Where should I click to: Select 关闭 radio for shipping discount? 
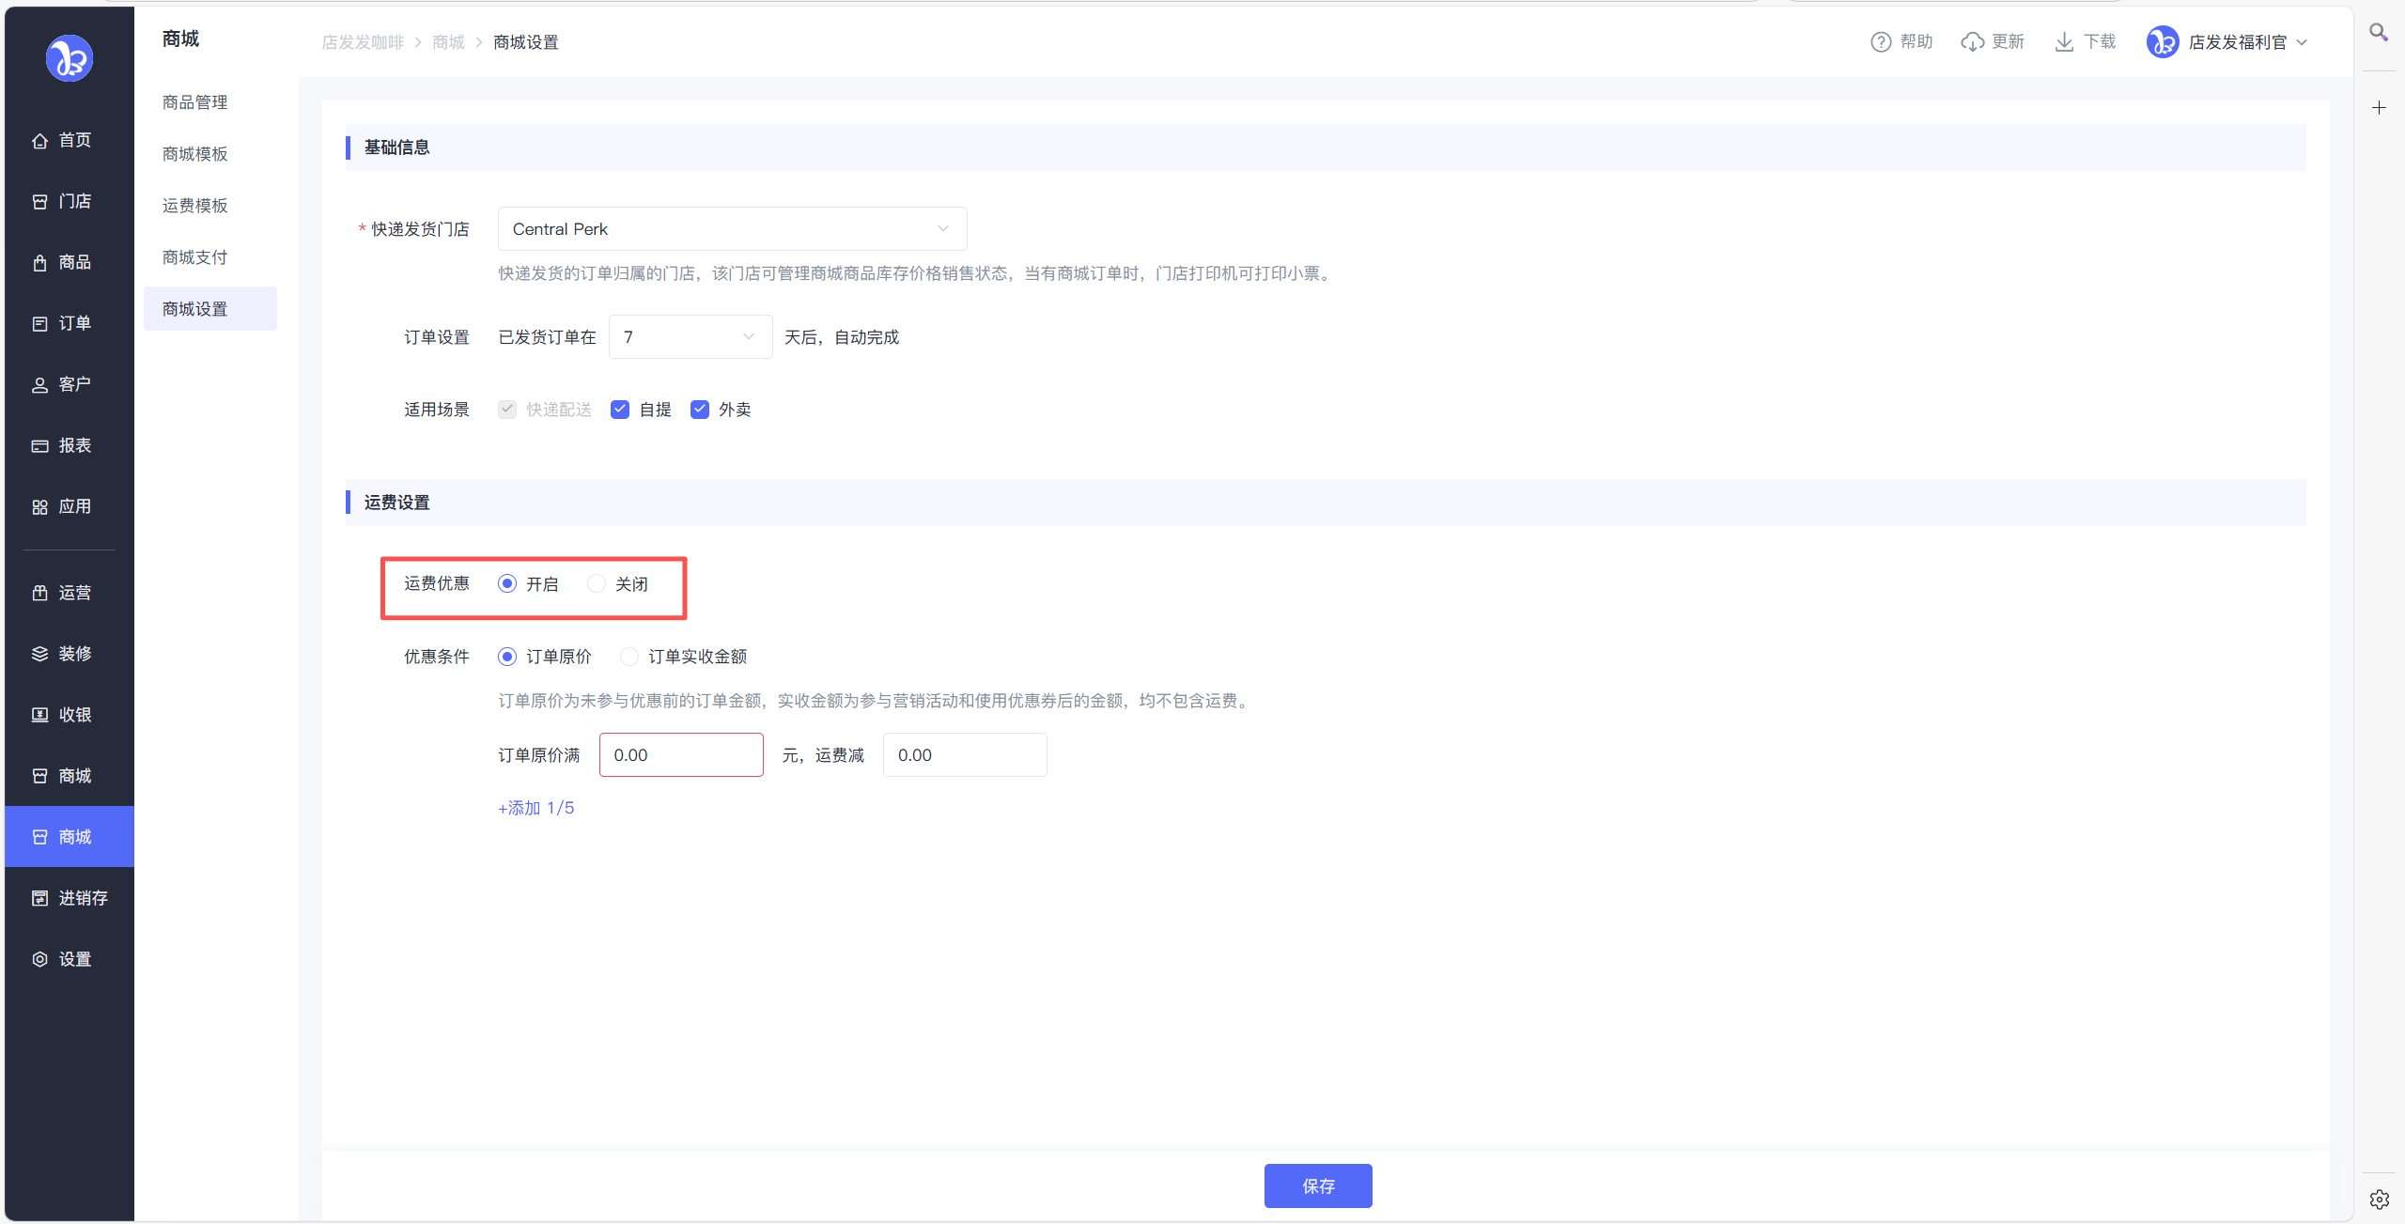click(x=597, y=584)
